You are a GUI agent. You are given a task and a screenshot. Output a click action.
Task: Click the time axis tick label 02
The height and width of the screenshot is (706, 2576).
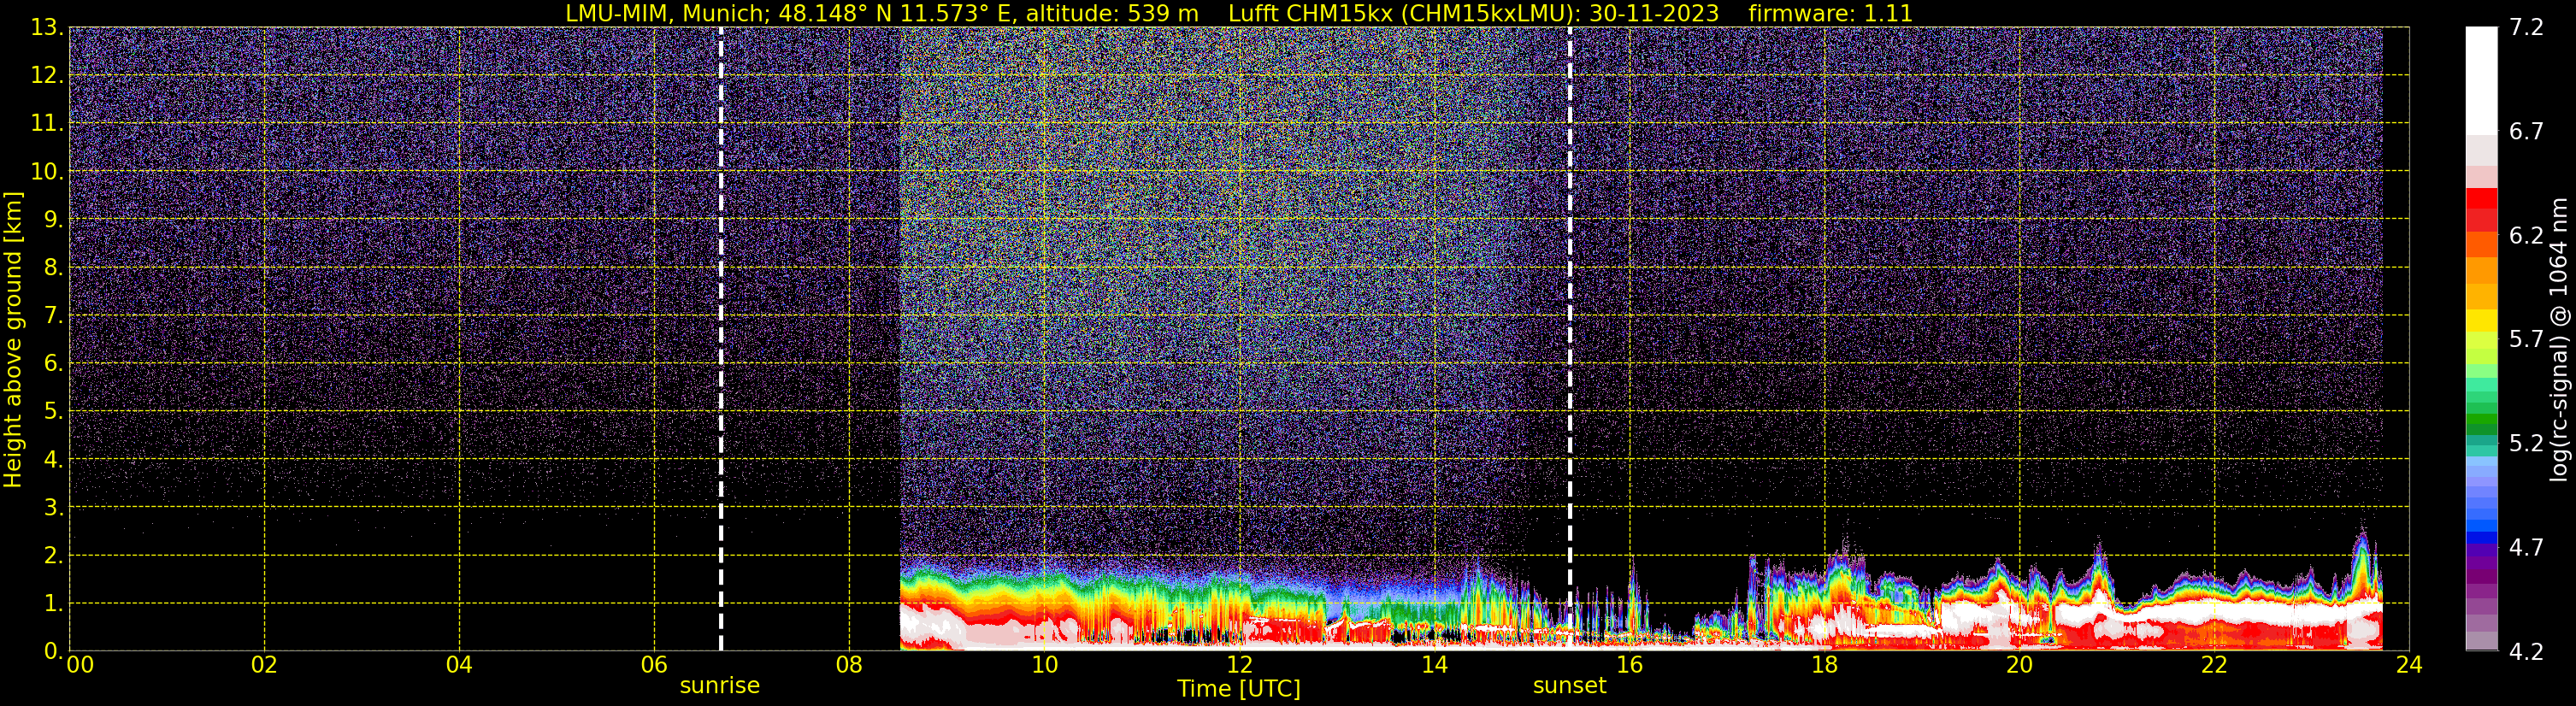coord(264,665)
